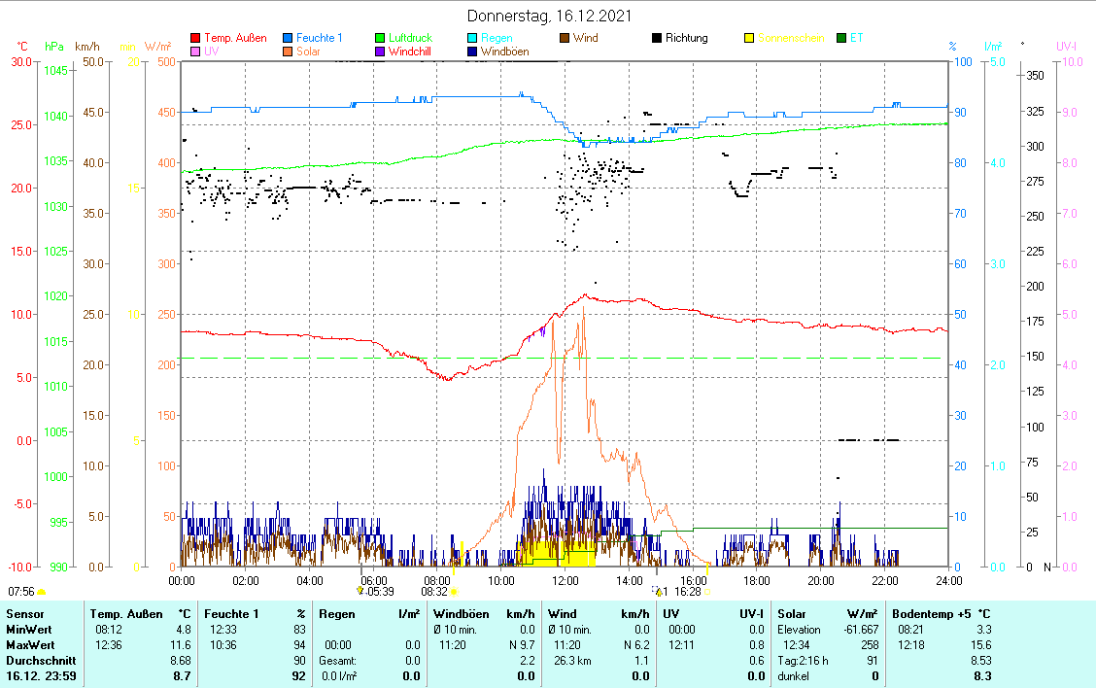Image resolution: width=1096 pixels, height=688 pixels.
Task: Click the chart title Donnerstag, 16.12.2021
Action: coord(548,16)
